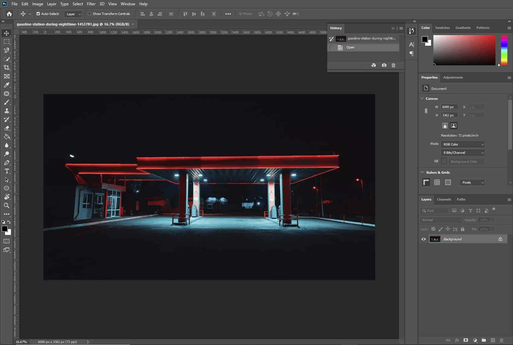This screenshot has height=345, width=513.
Task: Switch to the Swatches tab
Action: click(x=442, y=28)
